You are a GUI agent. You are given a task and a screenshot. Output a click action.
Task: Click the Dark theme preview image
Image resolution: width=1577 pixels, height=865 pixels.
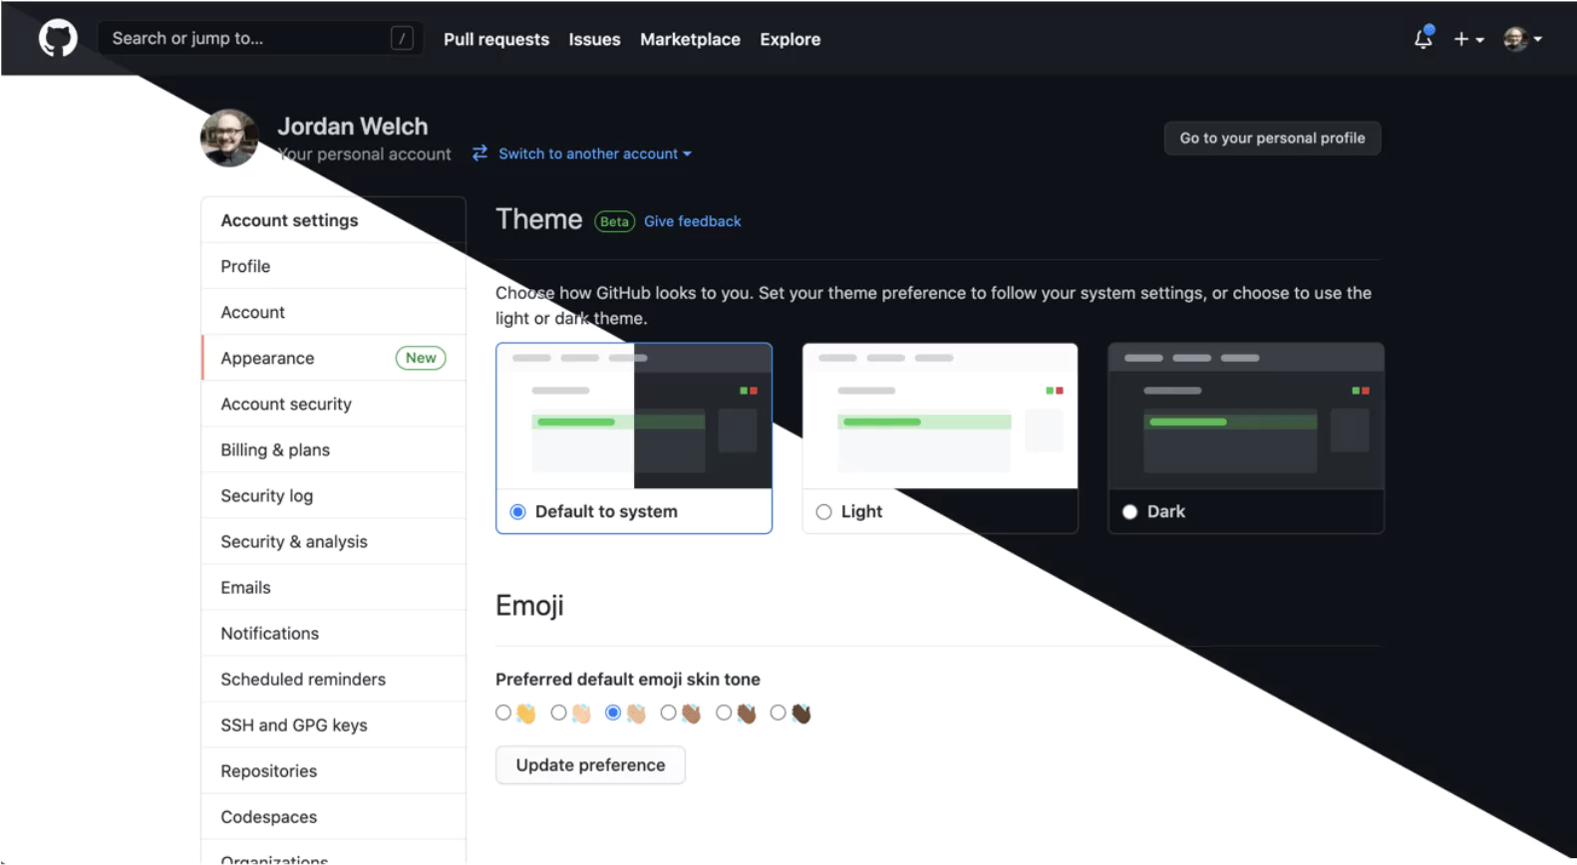point(1246,416)
